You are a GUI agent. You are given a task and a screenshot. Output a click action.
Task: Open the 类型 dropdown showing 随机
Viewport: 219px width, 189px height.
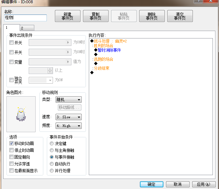[68, 100]
